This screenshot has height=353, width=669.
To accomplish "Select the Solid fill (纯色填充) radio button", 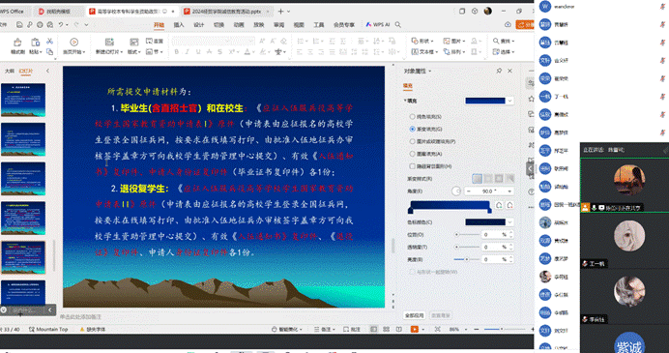I will [412, 116].
